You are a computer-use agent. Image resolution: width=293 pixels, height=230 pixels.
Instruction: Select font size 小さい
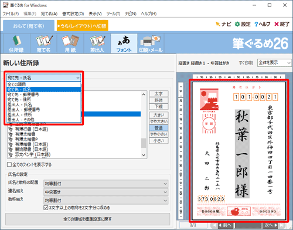pos(159,141)
